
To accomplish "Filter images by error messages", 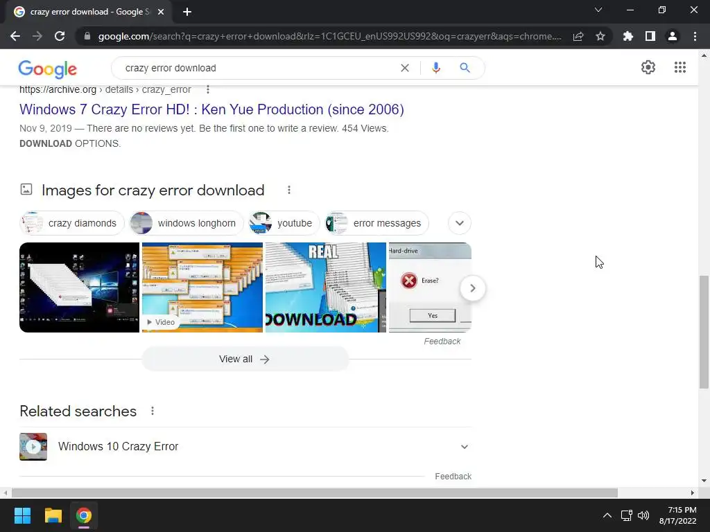I will pos(376,223).
